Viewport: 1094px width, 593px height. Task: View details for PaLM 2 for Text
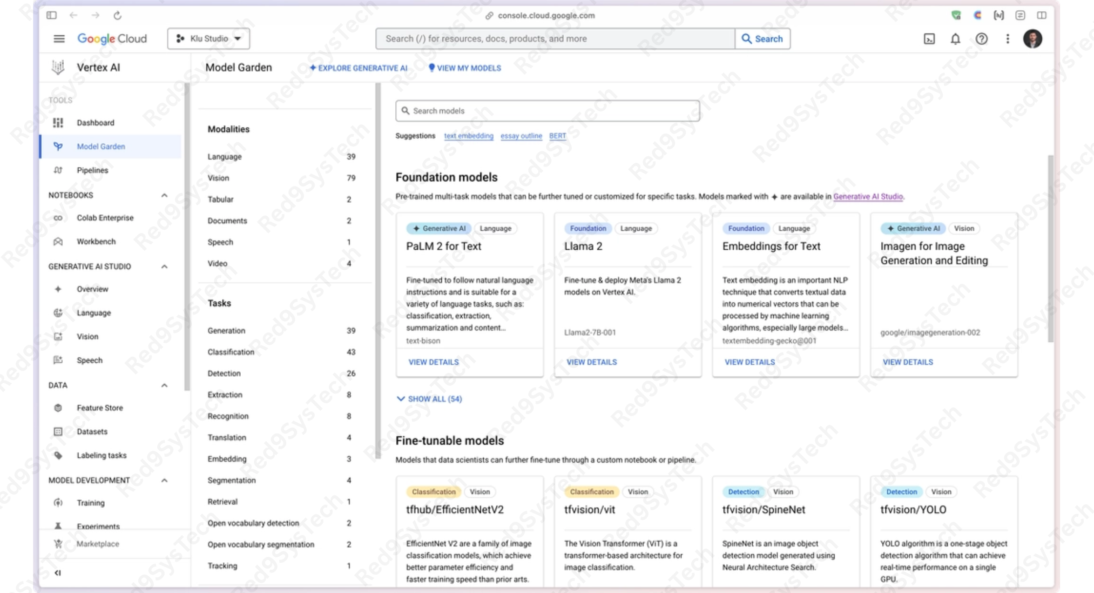click(x=433, y=362)
